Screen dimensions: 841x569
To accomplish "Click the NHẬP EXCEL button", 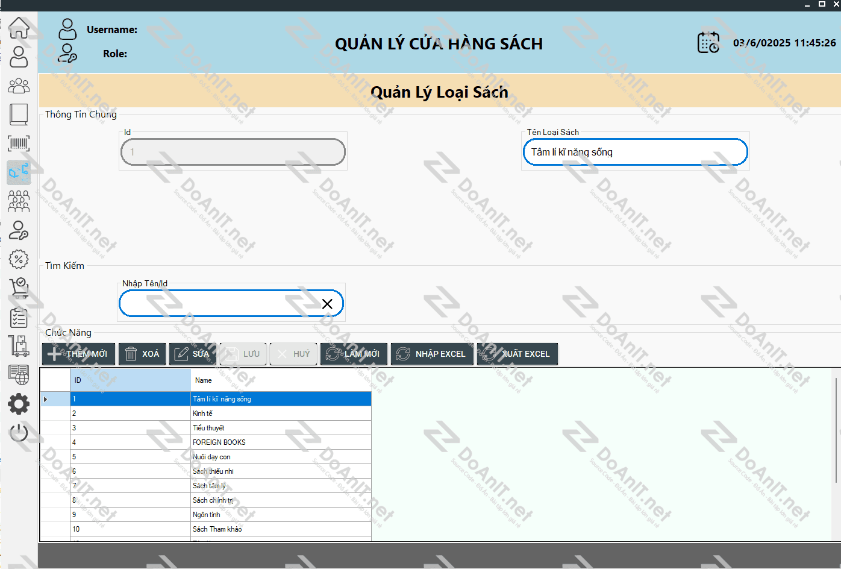I will click(x=431, y=354).
